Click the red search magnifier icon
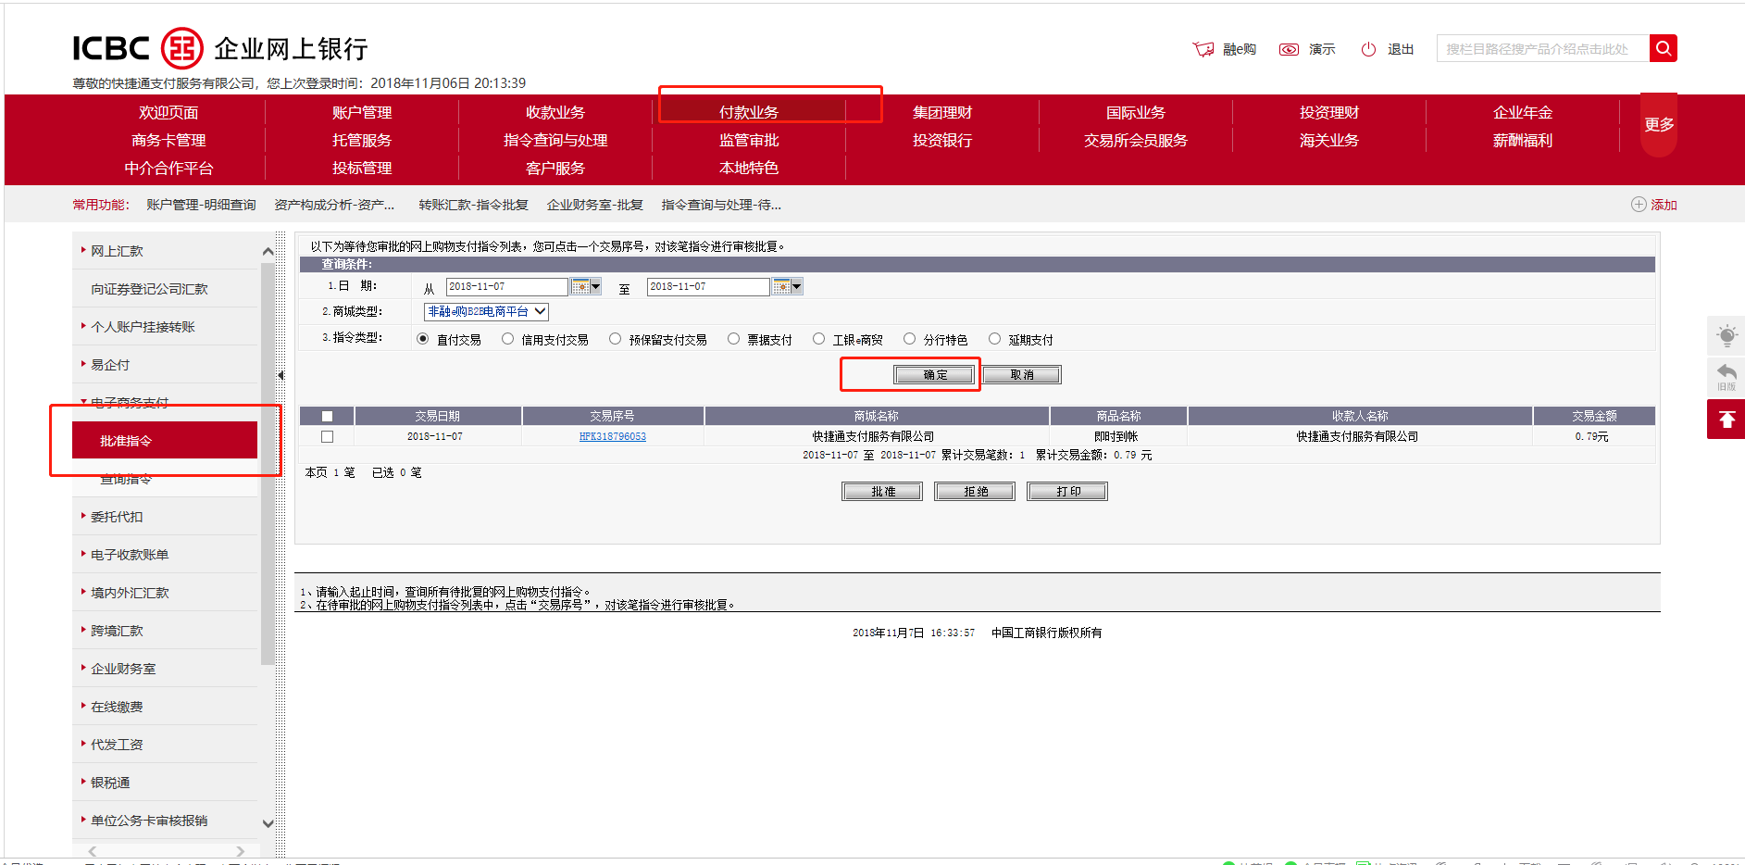 1663,48
